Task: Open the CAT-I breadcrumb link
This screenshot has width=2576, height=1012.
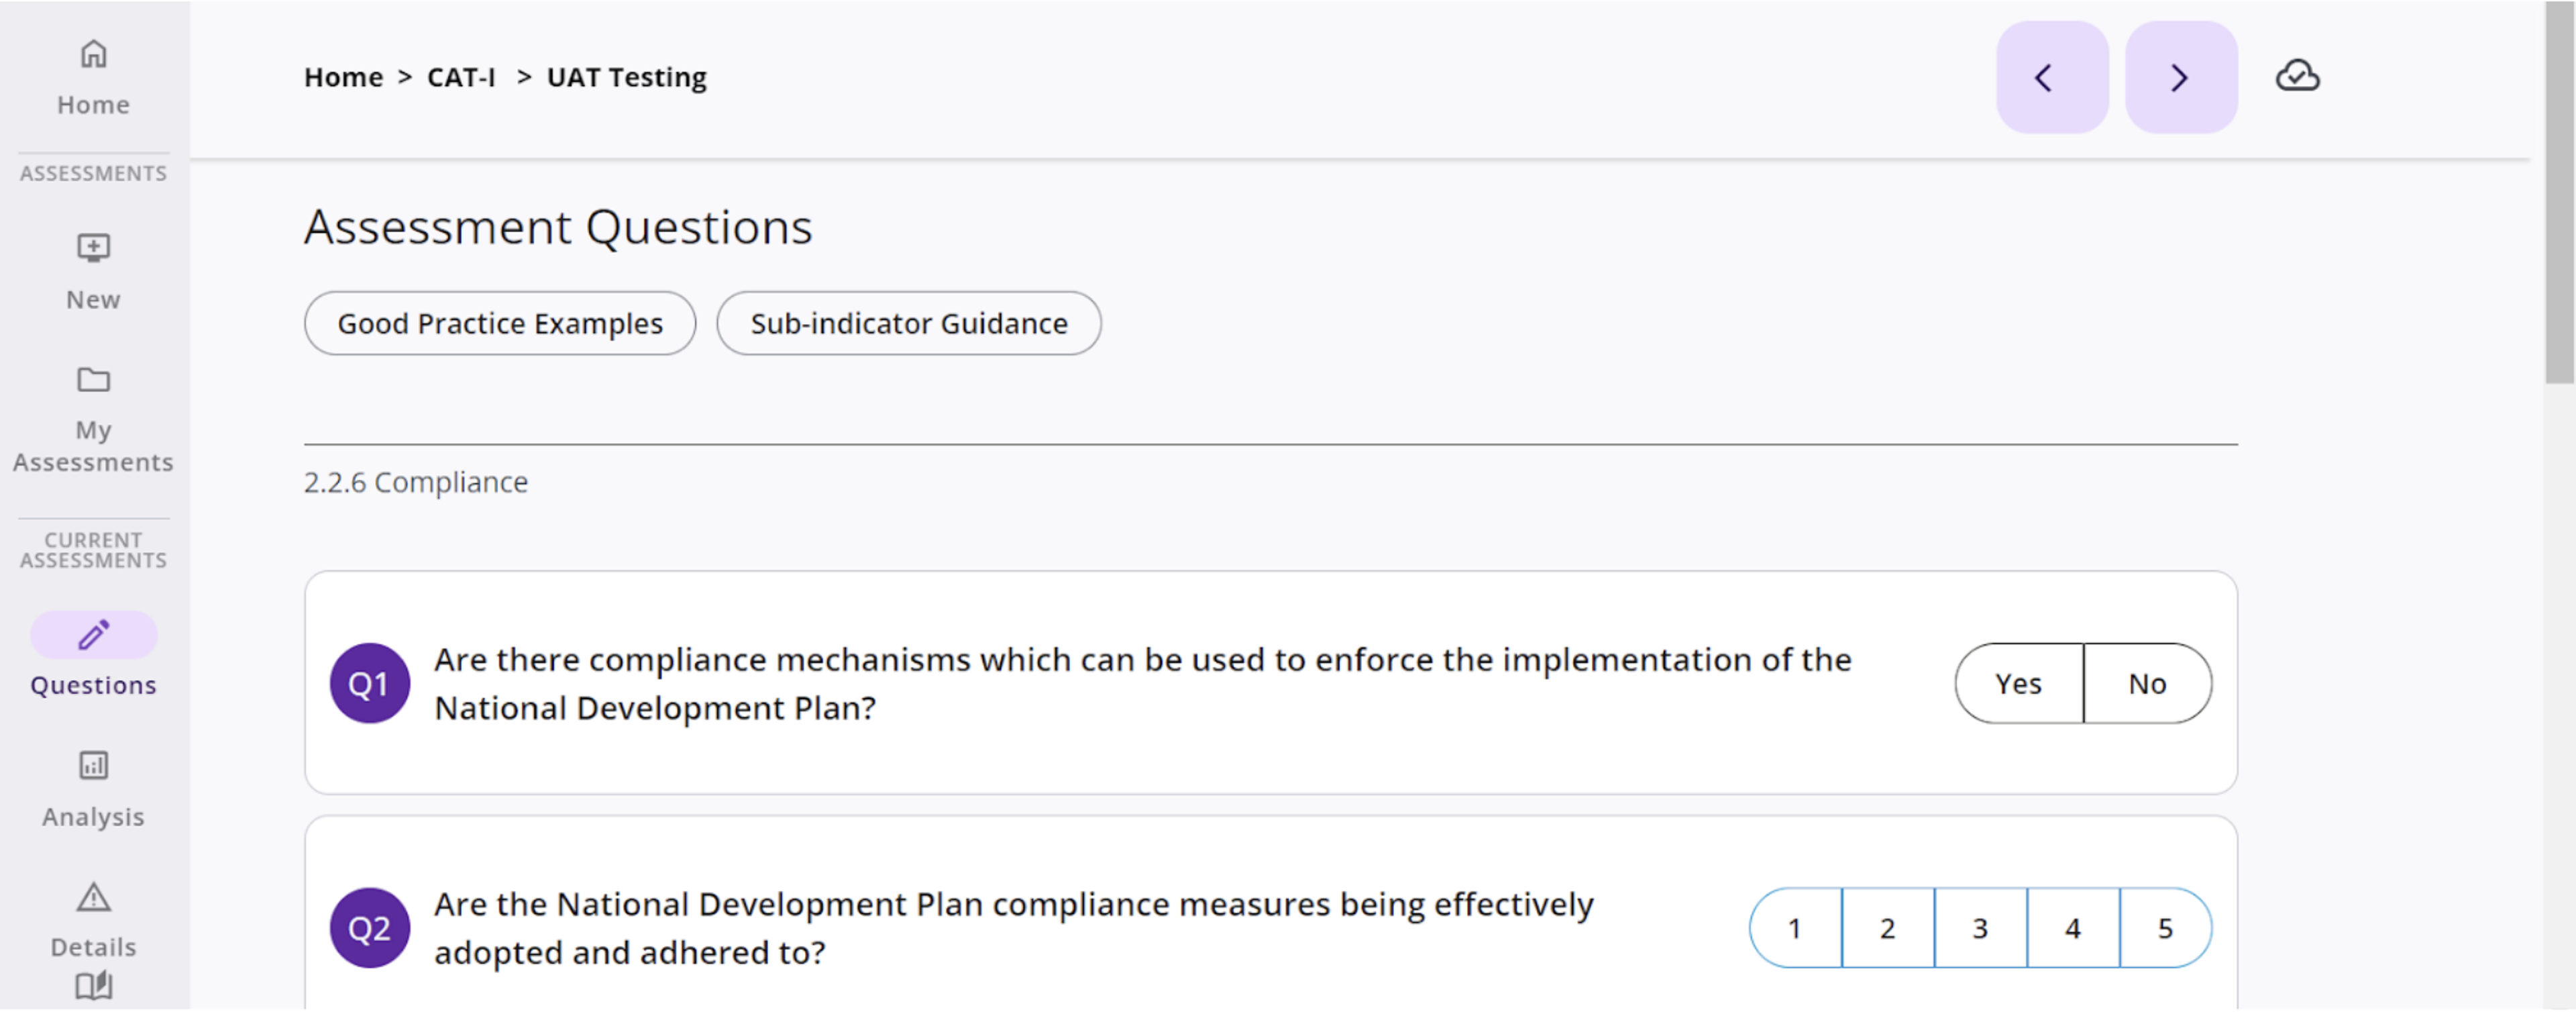Action: (x=460, y=77)
